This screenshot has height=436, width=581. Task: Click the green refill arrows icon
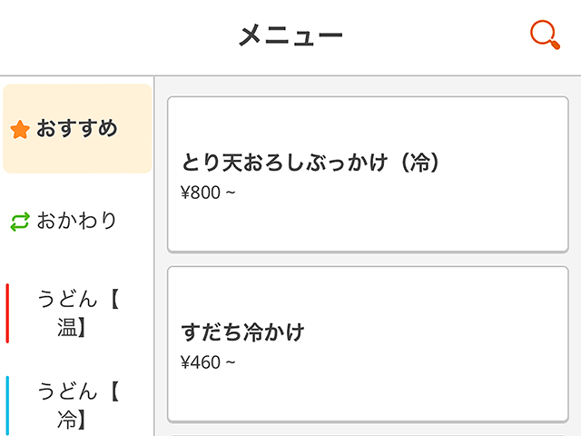click(x=20, y=222)
